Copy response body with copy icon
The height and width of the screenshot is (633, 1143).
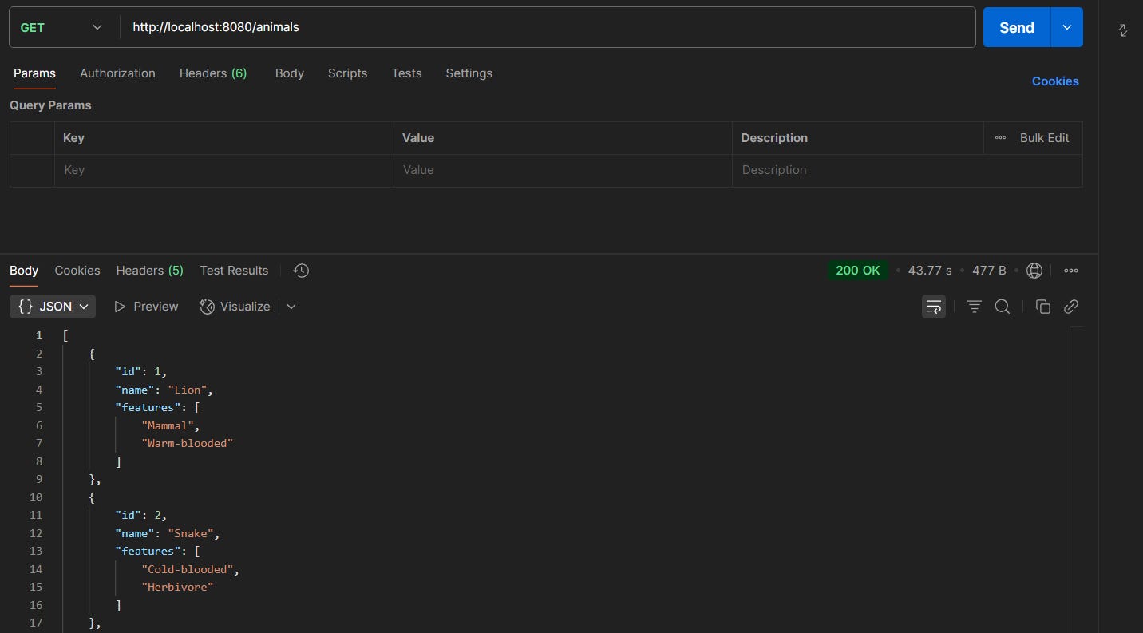click(x=1042, y=307)
